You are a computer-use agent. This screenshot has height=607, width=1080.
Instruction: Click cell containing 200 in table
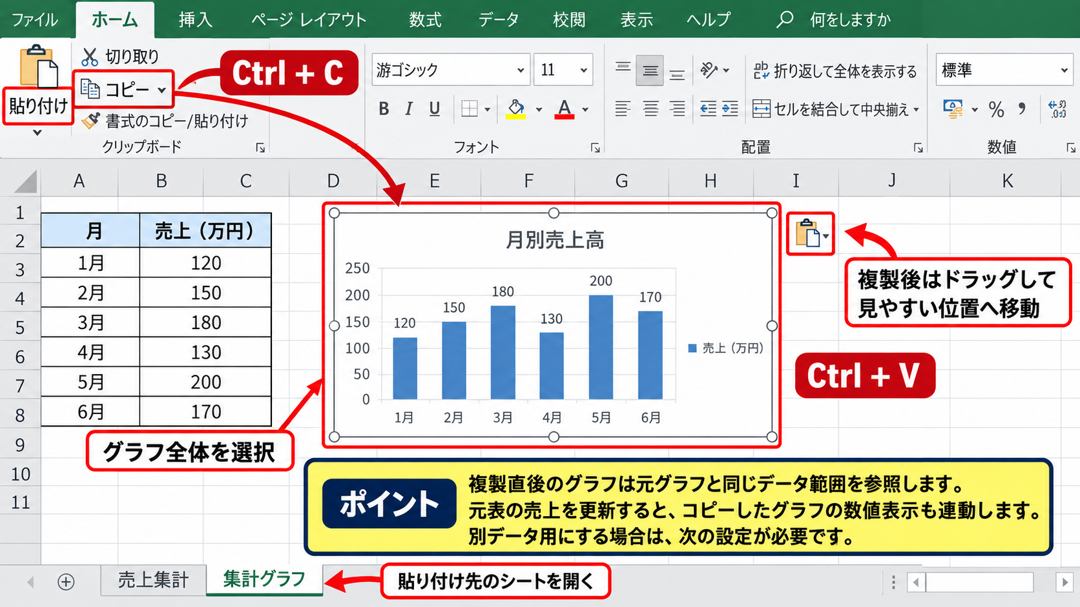pyautogui.click(x=205, y=382)
